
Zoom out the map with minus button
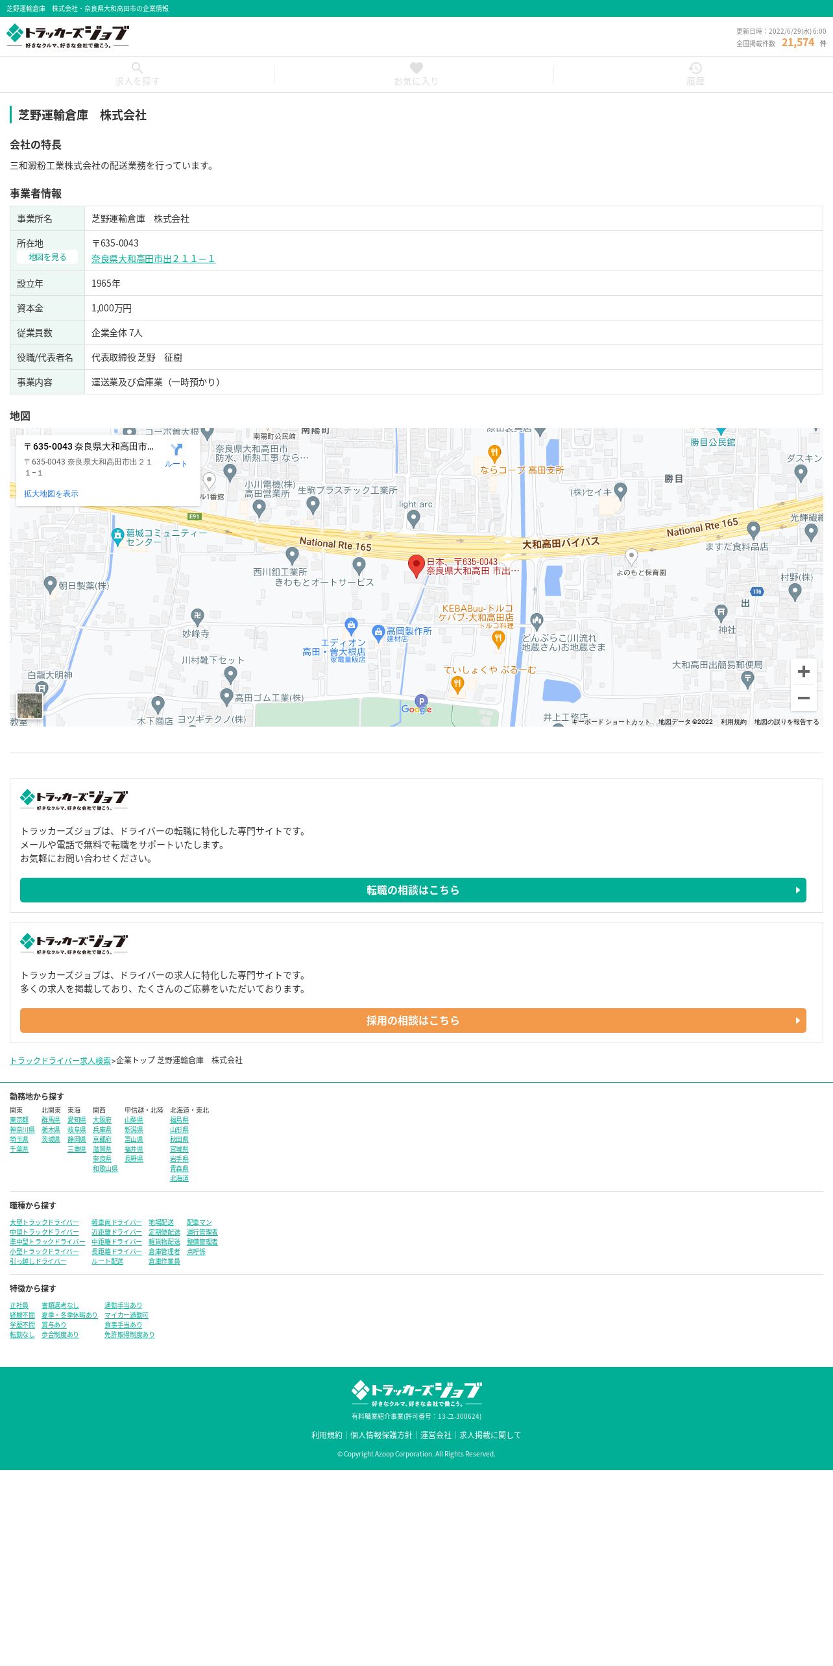click(x=803, y=698)
